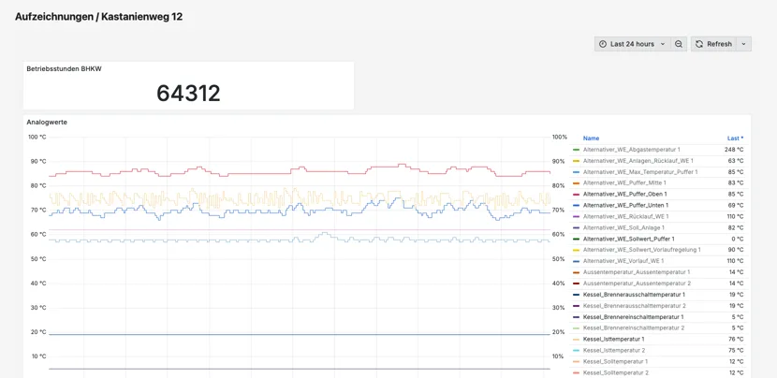Screen dimensions: 777x378
Task: Toggle series Alternativer_WE_Max_Temperatur_Puffer 1
Action: (640, 172)
